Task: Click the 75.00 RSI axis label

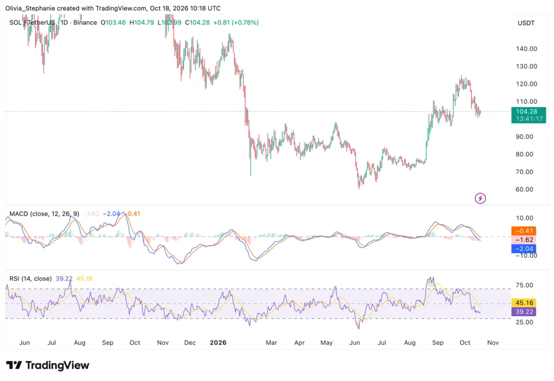Action: click(x=525, y=285)
